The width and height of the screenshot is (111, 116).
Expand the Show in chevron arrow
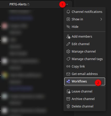click(101, 19)
